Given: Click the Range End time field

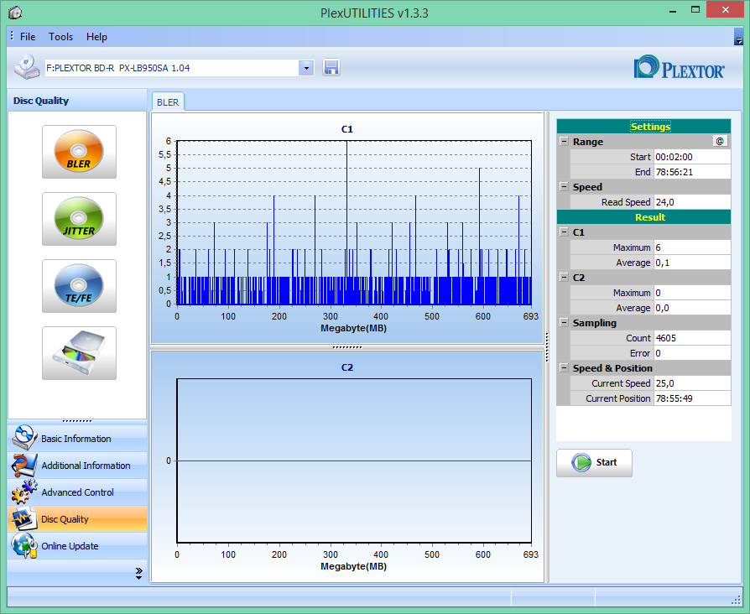Looking at the screenshot, I should click(692, 172).
